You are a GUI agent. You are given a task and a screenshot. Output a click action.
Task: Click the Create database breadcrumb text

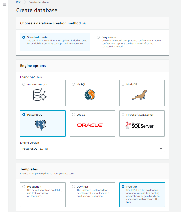tap(39, 2)
